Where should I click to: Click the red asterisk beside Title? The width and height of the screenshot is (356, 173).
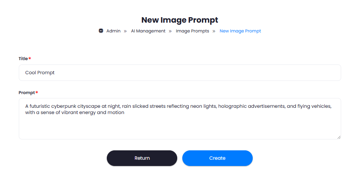29,58
